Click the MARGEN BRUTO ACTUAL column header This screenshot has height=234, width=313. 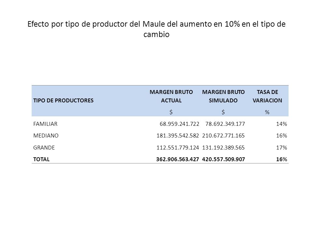click(171, 96)
